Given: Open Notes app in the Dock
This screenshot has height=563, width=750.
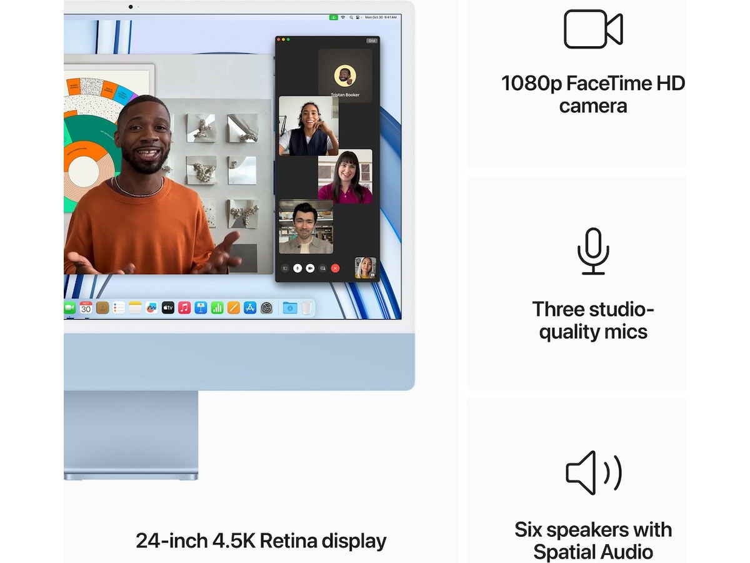Looking at the screenshot, I should (135, 308).
